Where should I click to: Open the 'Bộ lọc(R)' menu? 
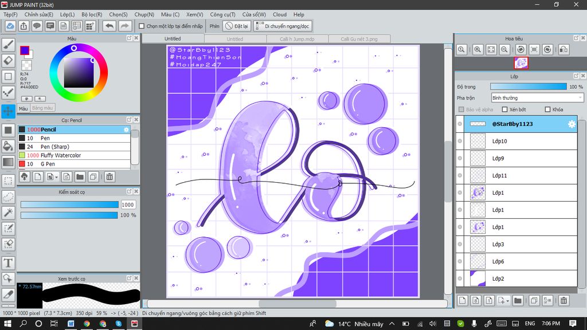(x=92, y=14)
